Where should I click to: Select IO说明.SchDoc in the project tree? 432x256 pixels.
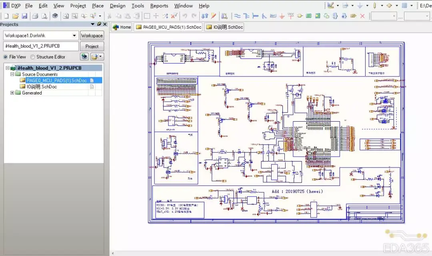(42, 87)
